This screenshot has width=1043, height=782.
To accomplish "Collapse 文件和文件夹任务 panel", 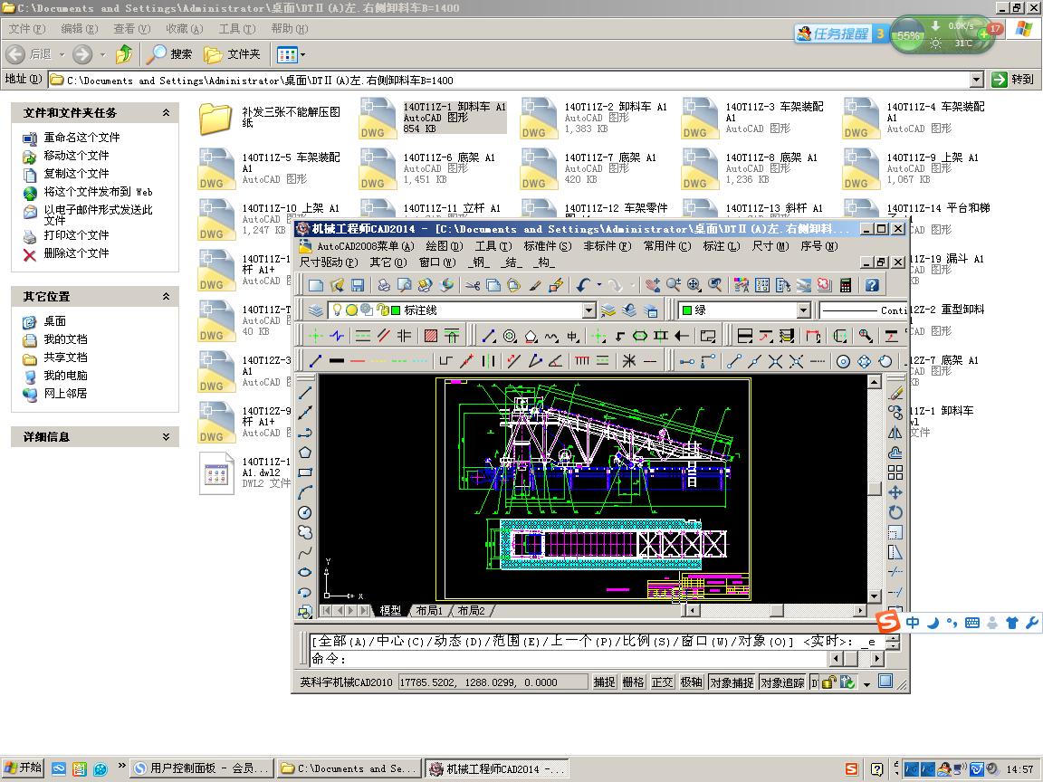I will coord(166,113).
